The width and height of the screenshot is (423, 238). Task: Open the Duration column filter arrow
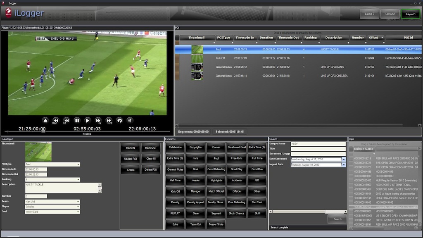point(275,43)
